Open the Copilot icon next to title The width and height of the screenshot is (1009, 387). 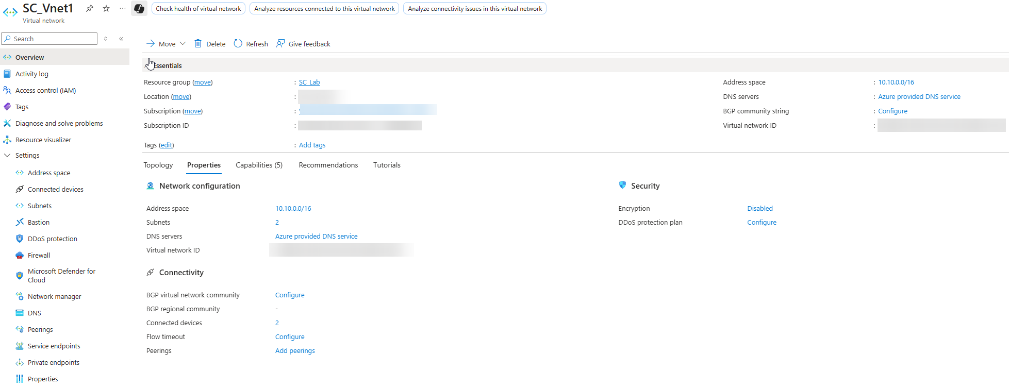(x=139, y=9)
